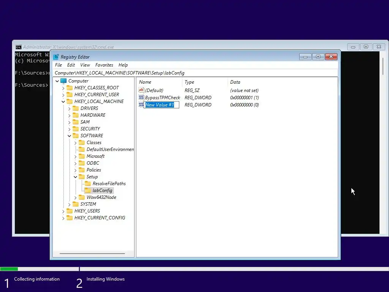The width and height of the screenshot is (389, 292).
Task: Collapse the Setup key
Action: (x=75, y=177)
